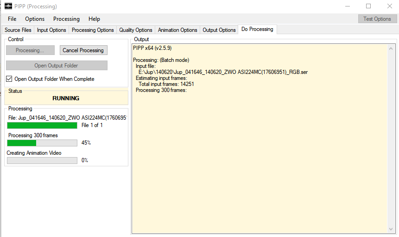
Task: Click the greyed Processing... button
Action: click(30, 50)
